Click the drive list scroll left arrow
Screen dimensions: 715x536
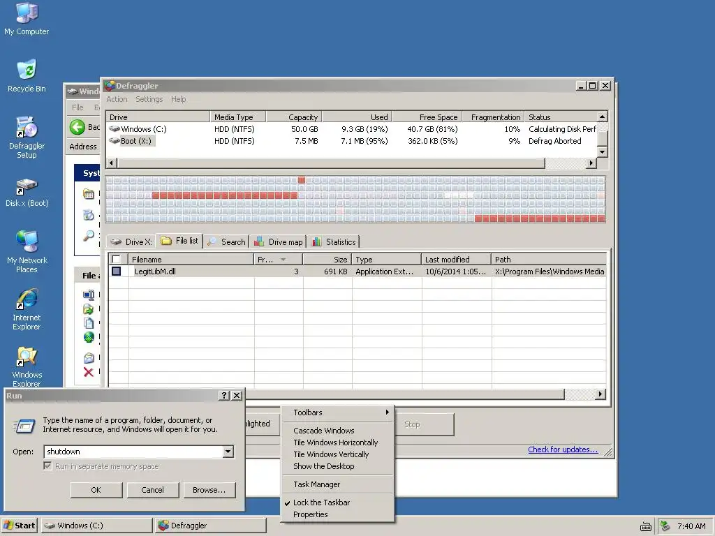coord(112,163)
